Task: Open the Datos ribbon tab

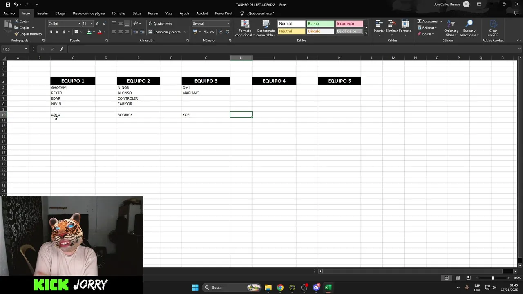Action: pyautogui.click(x=136, y=13)
